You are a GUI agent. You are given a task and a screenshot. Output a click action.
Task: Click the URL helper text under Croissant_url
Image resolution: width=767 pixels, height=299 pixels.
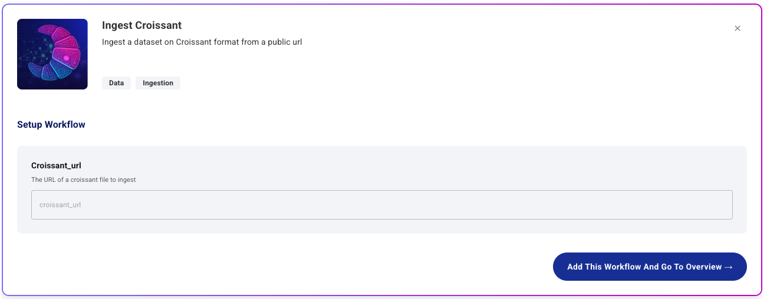click(84, 180)
